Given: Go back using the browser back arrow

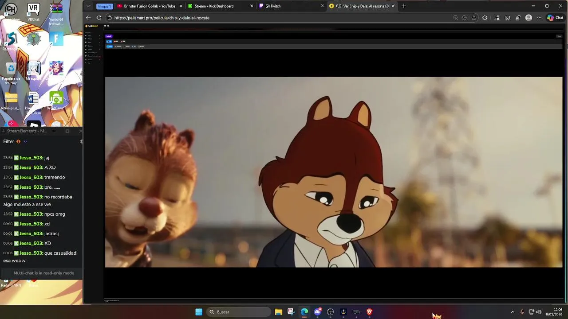Looking at the screenshot, I should coord(88,18).
